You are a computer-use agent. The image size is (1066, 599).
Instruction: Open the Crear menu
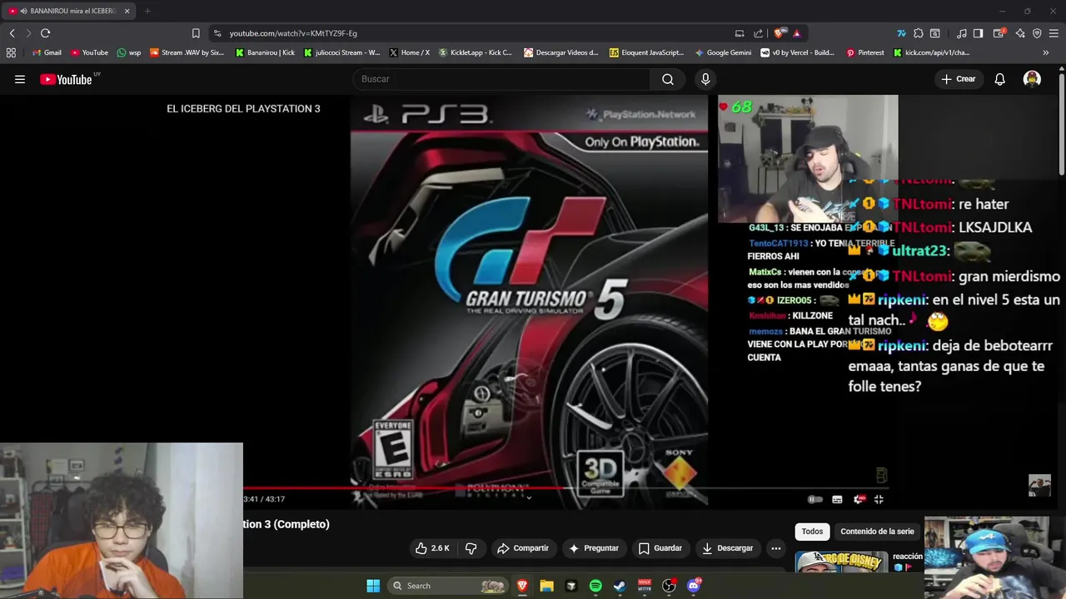click(959, 79)
